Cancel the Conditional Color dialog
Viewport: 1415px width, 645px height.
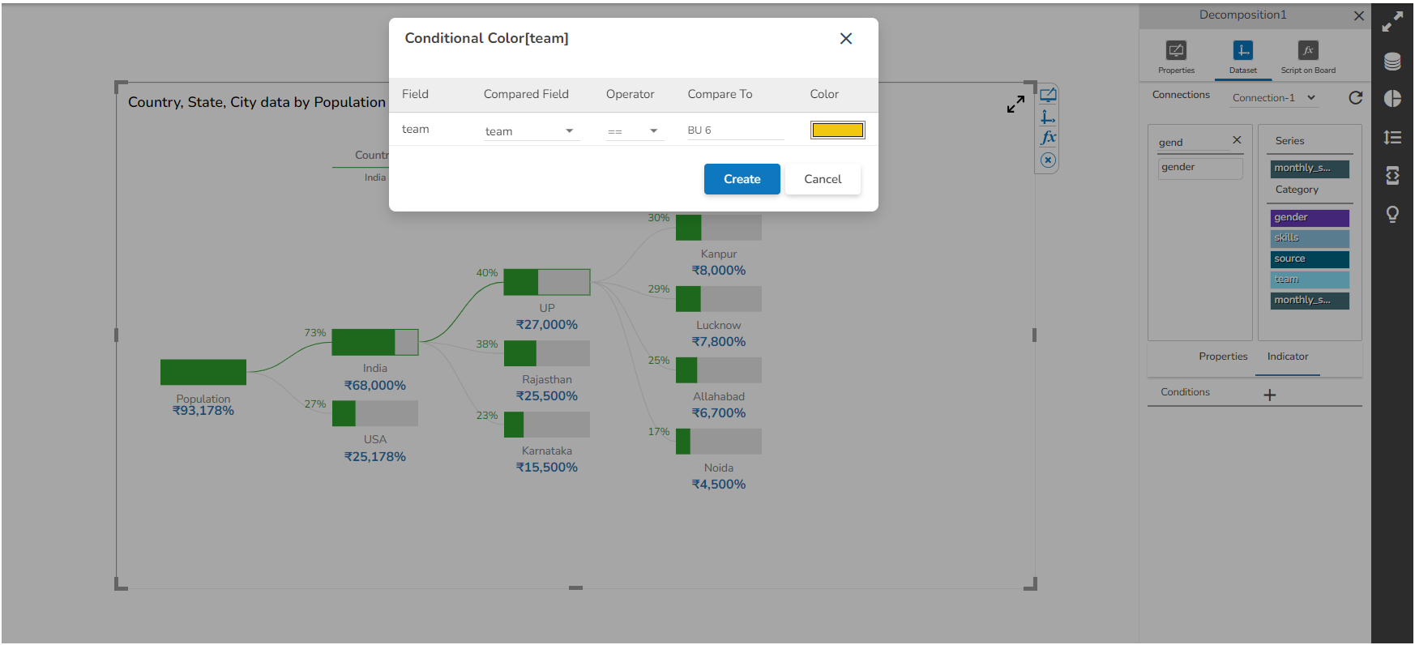[x=823, y=179]
